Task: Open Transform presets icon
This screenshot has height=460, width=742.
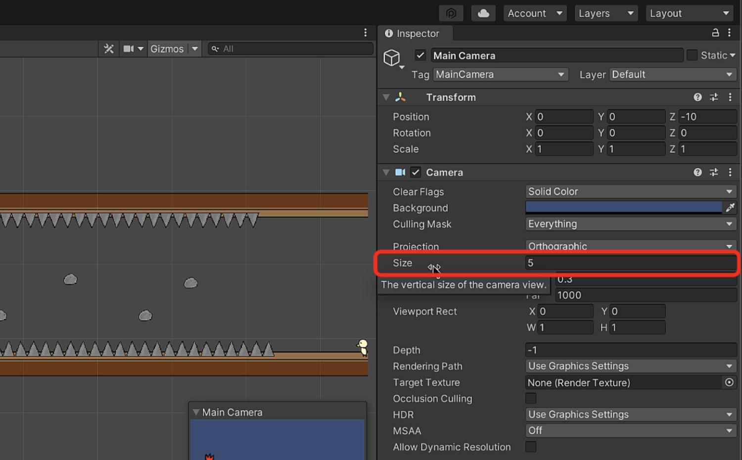Action: [x=714, y=97]
